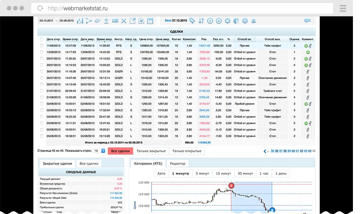Click the tag icon beside Best date

click(192, 21)
